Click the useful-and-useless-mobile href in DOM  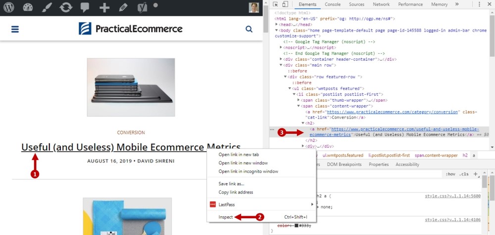[395, 132]
